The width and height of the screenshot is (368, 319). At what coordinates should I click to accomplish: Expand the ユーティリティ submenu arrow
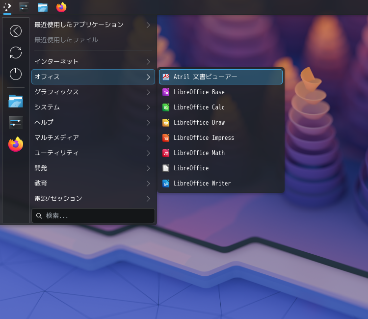coord(148,153)
